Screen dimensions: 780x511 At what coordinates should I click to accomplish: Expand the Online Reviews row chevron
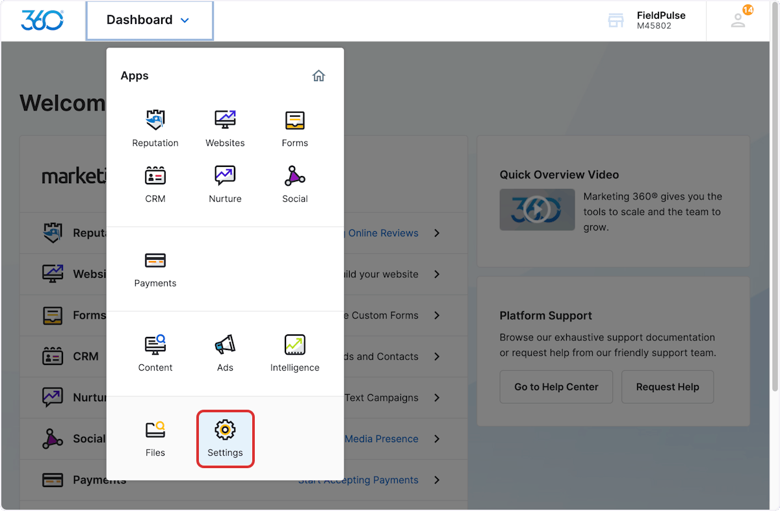[x=437, y=233]
